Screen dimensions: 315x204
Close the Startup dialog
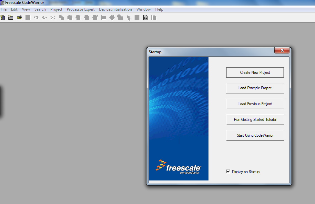point(282,50)
